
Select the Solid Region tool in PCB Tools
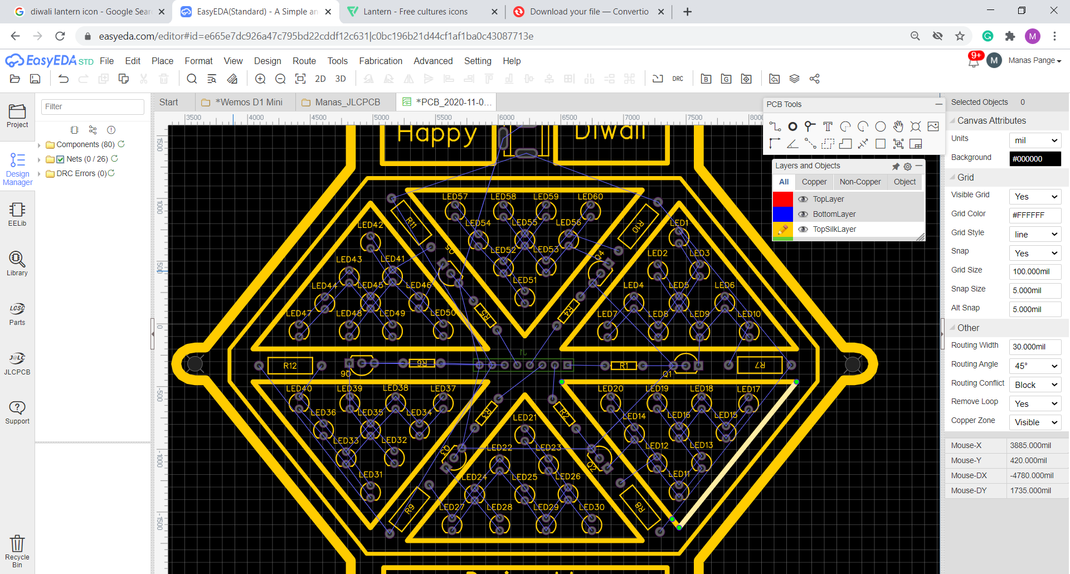(845, 144)
